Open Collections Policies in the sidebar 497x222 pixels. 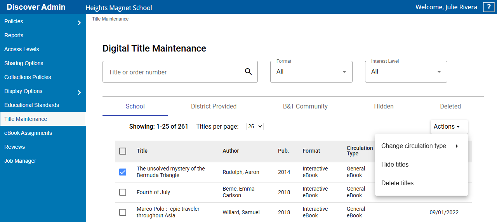pos(43,77)
